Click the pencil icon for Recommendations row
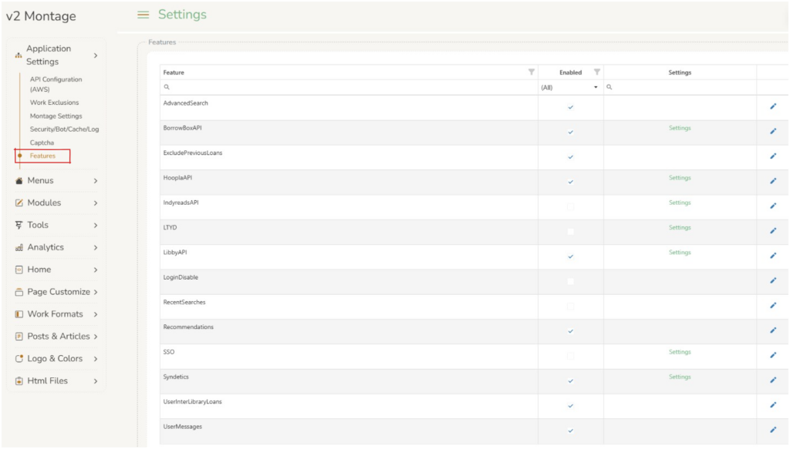Screen dimensions: 790x449 point(773,331)
